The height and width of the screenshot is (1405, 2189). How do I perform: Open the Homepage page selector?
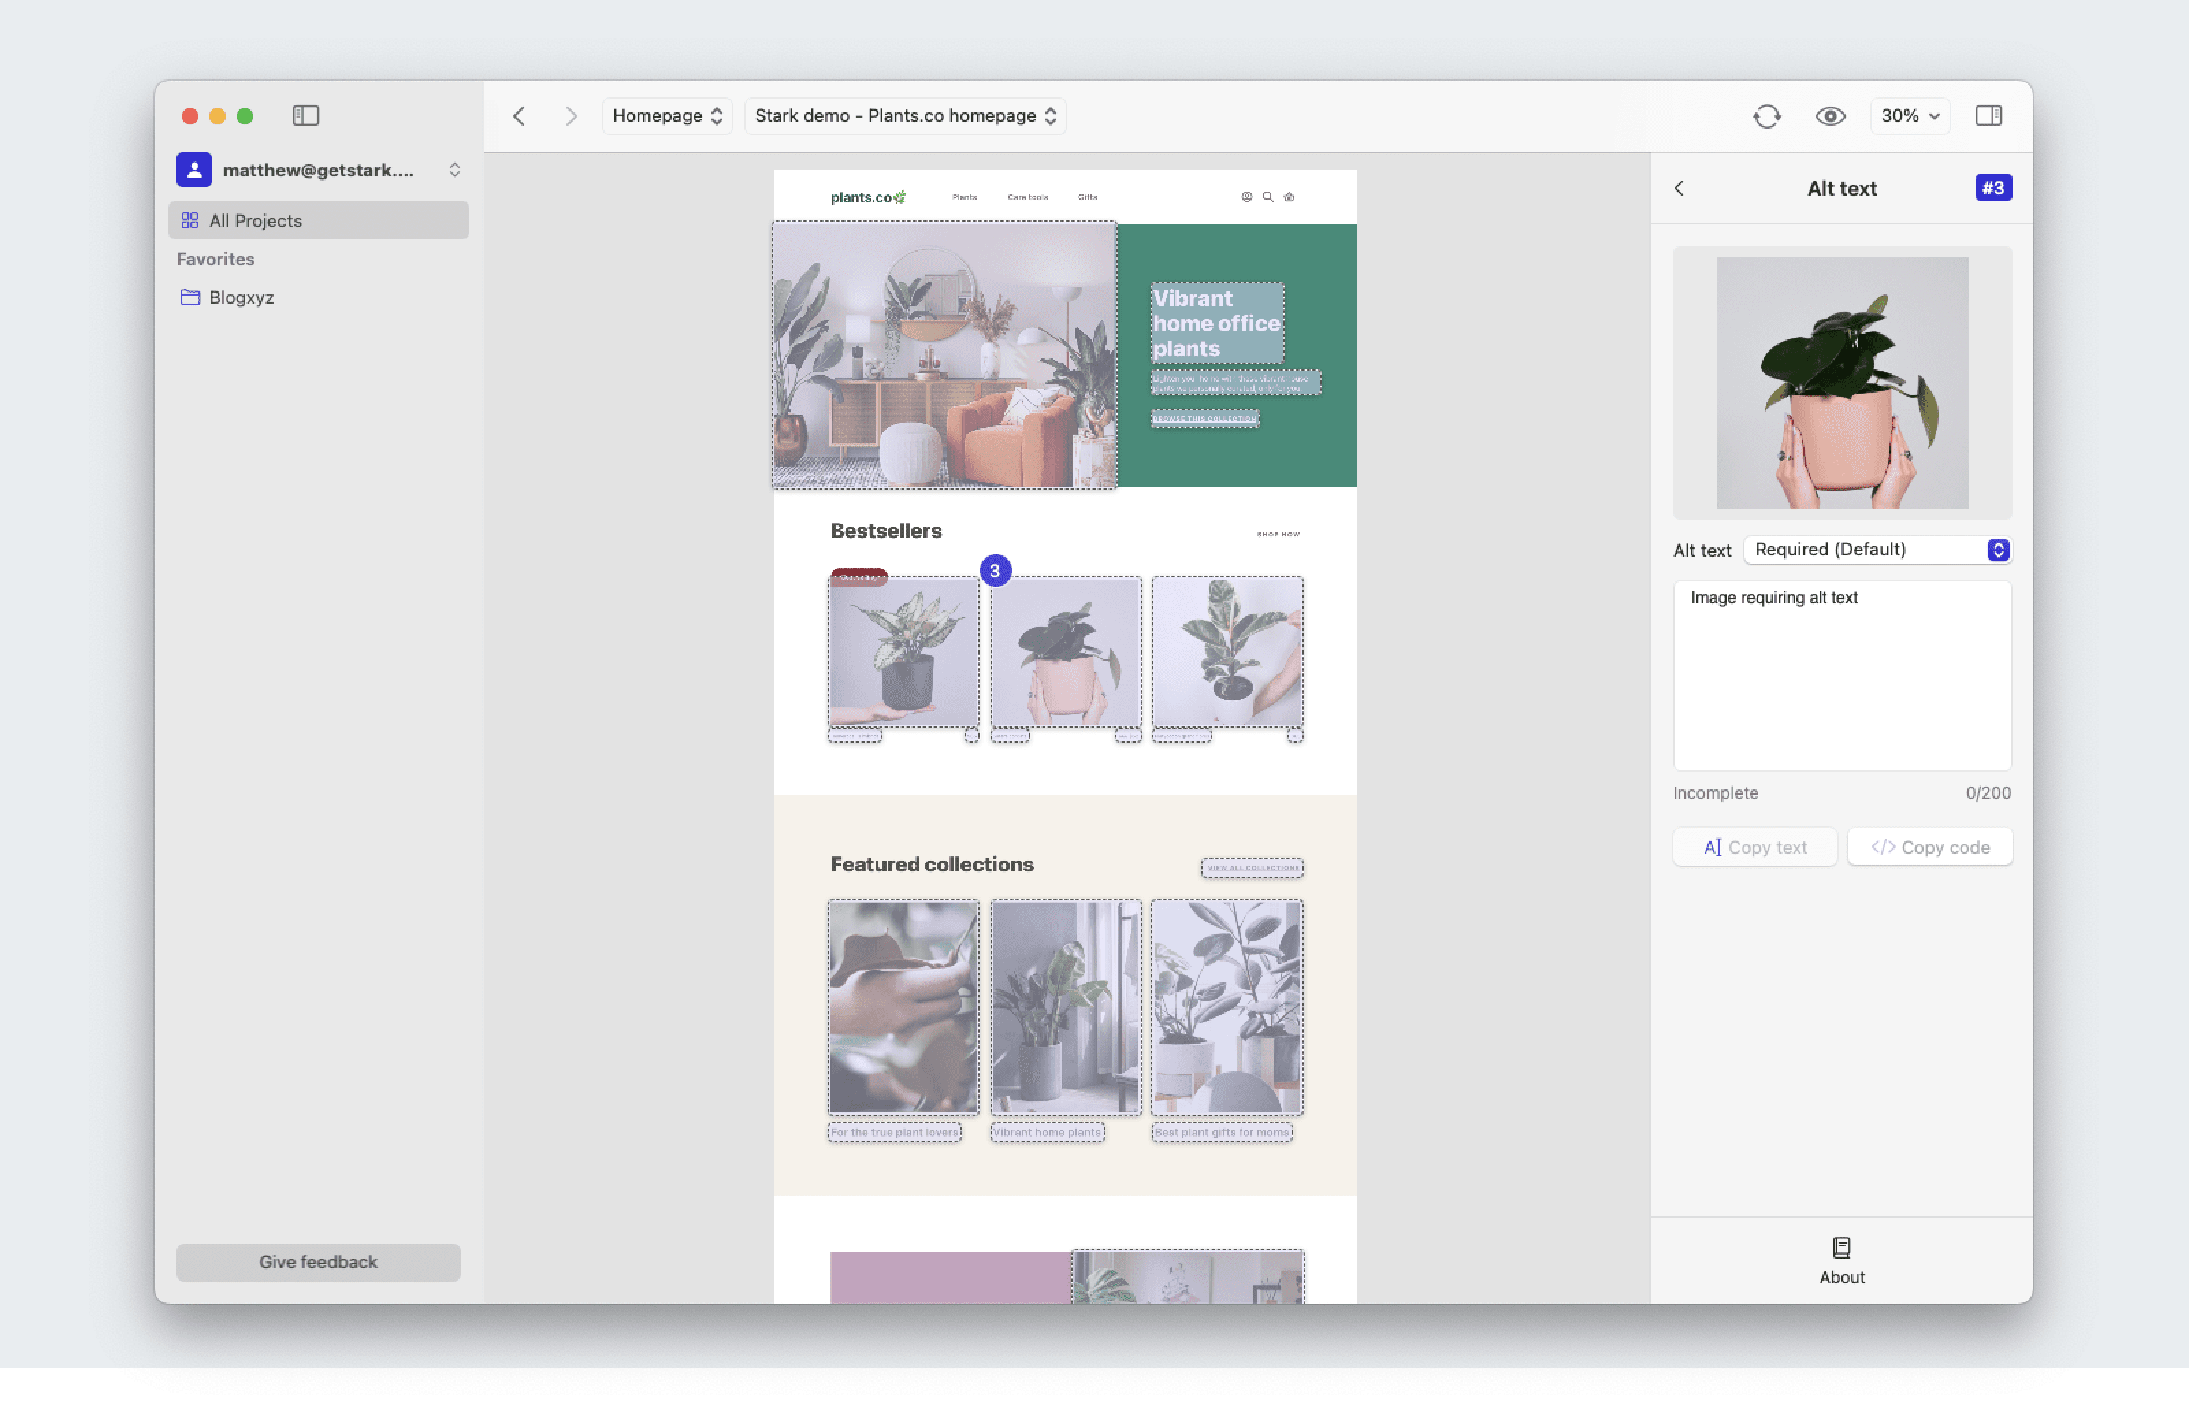point(667,116)
